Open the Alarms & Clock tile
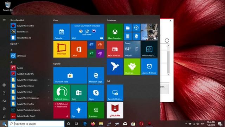 (x=149, y=67)
